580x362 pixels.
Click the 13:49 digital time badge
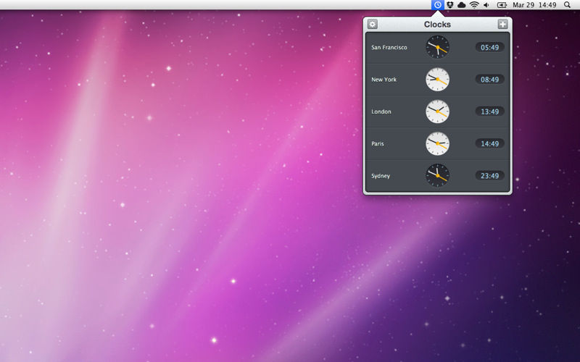(490, 111)
